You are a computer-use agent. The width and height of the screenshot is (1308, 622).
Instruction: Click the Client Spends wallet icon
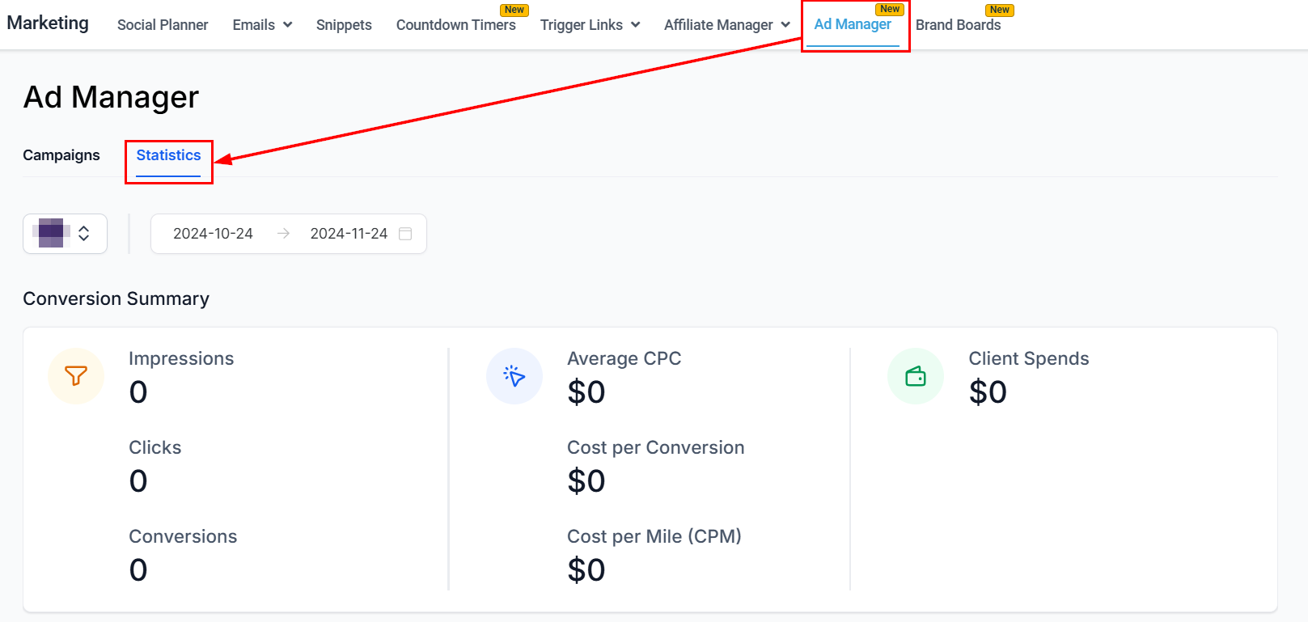pyautogui.click(x=916, y=376)
